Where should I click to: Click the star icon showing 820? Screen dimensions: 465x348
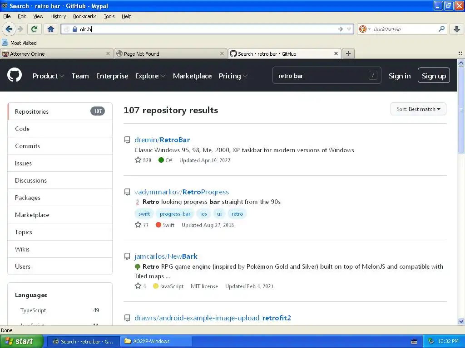138,160
